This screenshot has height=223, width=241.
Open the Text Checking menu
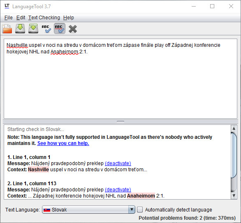[44, 18]
